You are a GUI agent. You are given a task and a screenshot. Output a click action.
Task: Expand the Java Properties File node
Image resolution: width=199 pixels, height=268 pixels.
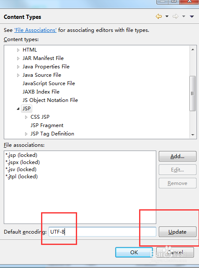(x=18, y=67)
